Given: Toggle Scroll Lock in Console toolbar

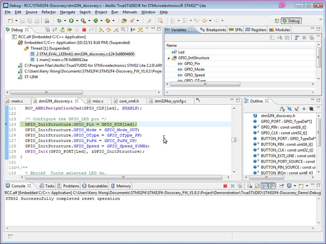Looking at the screenshot, I should coord(256,186).
